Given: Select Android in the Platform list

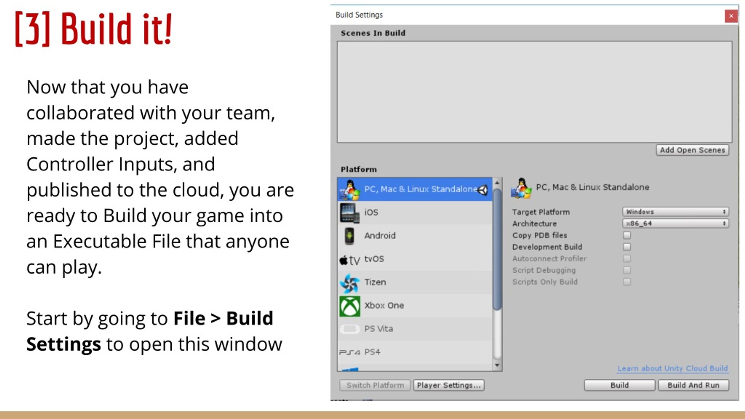Looking at the screenshot, I should (415, 236).
